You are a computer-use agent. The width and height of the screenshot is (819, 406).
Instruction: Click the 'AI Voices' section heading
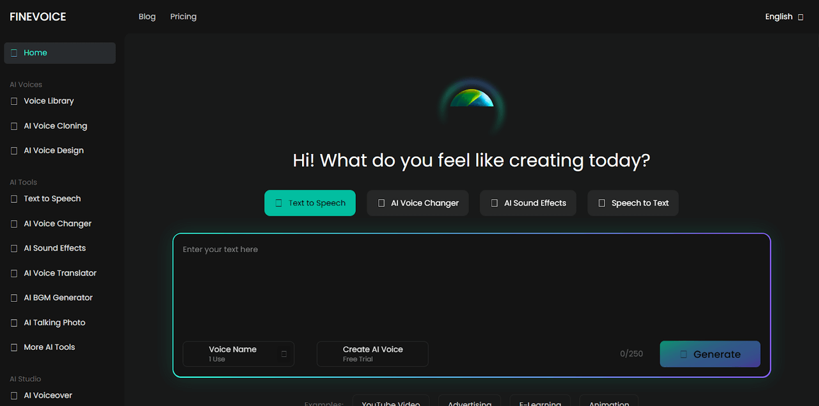pos(26,84)
